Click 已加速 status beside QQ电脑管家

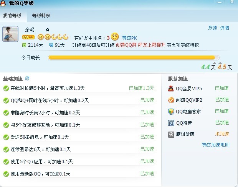[x=222, y=111]
